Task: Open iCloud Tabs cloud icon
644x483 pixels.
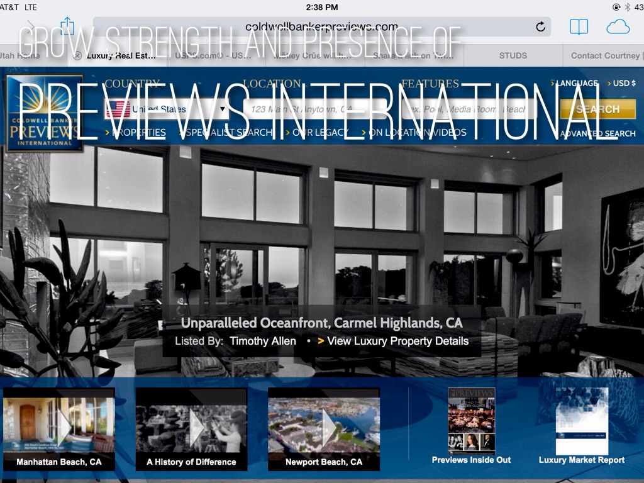Action: pyautogui.click(x=618, y=26)
